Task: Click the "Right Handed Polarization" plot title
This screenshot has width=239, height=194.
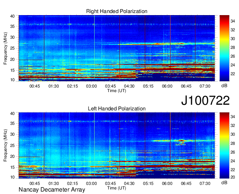Action: pyautogui.click(x=117, y=11)
